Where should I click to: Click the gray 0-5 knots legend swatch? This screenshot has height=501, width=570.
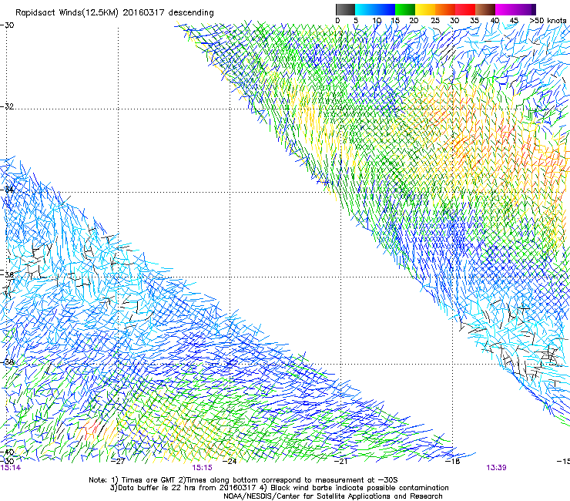point(345,9)
